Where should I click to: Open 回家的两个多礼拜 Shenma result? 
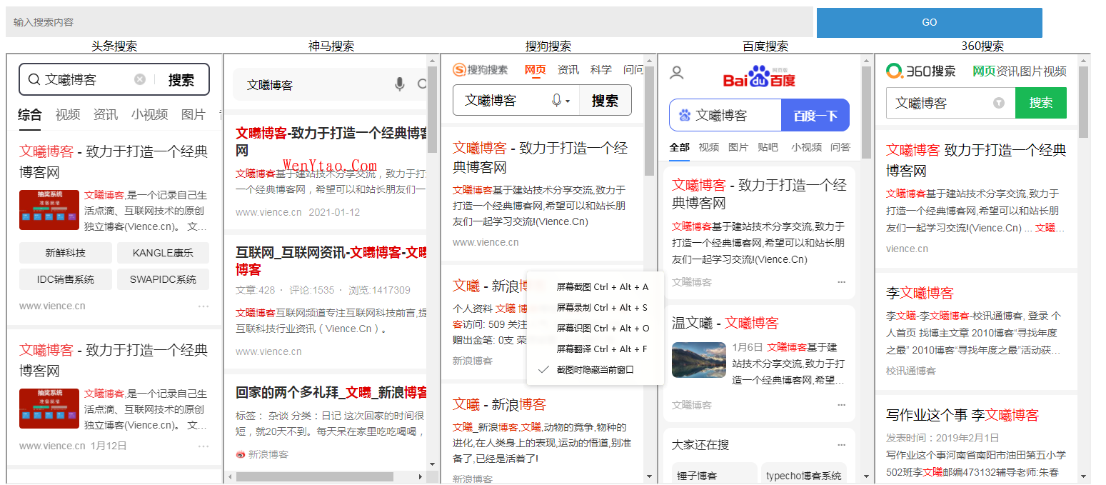pyautogui.click(x=331, y=392)
